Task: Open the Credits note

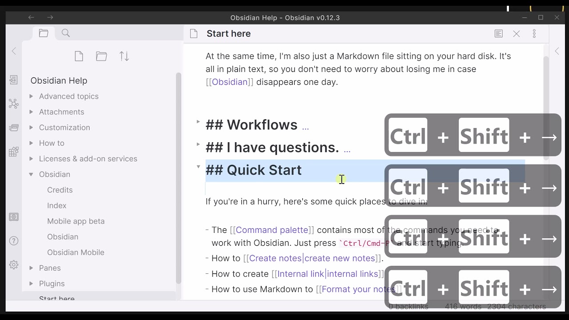Action: [x=60, y=190]
